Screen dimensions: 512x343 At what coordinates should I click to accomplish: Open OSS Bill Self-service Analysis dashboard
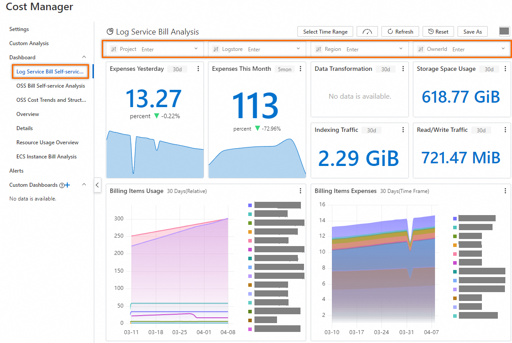point(50,85)
